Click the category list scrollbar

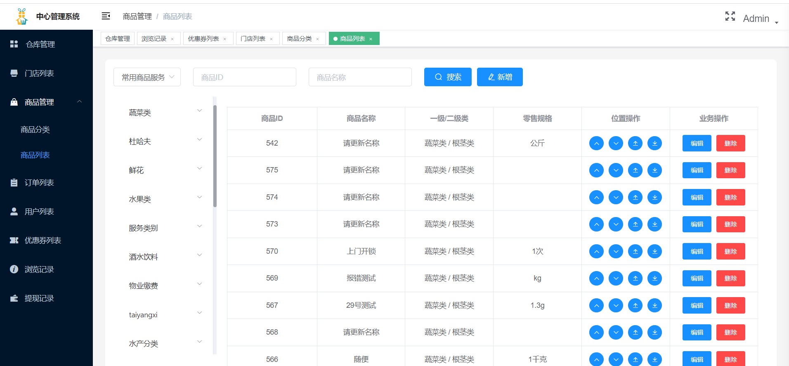(x=215, y=156)
